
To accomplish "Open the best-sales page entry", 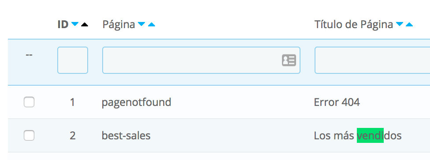I will point(126,135).
